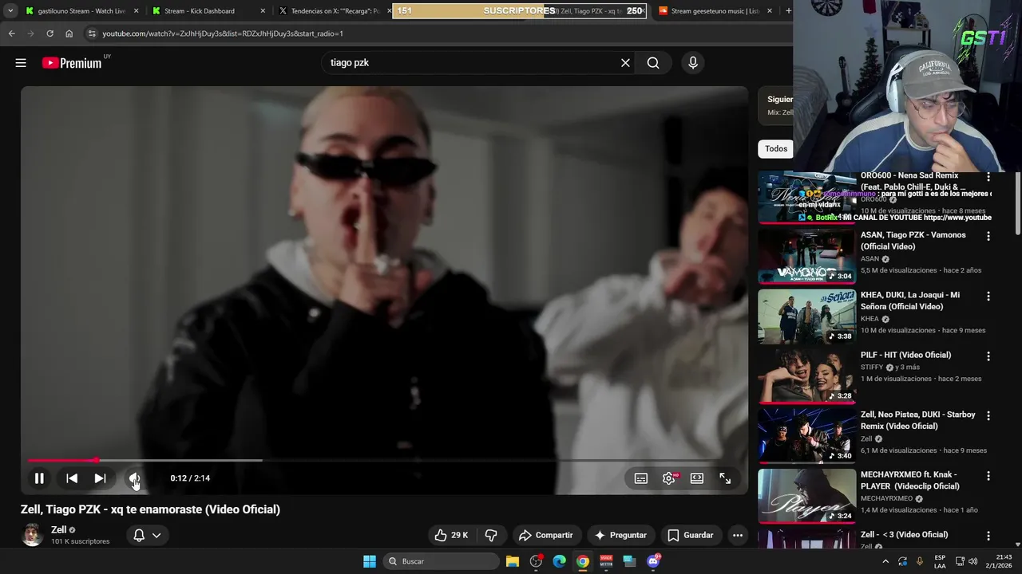Open options menu for Starboy Remix video
Image resolution: width=1022 pixels, height=574 pixels.
[988, 416]
